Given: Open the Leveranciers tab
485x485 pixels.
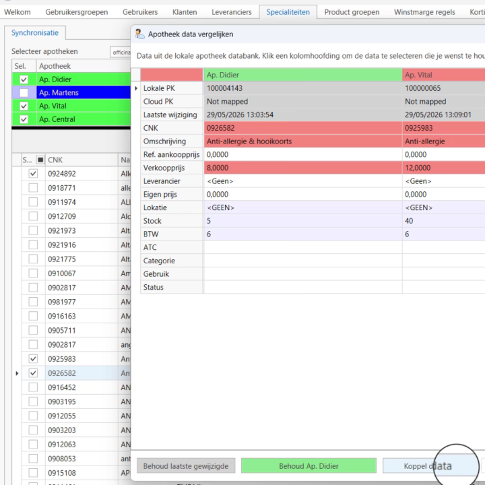Looking at the screenshot, I should 232,12.
